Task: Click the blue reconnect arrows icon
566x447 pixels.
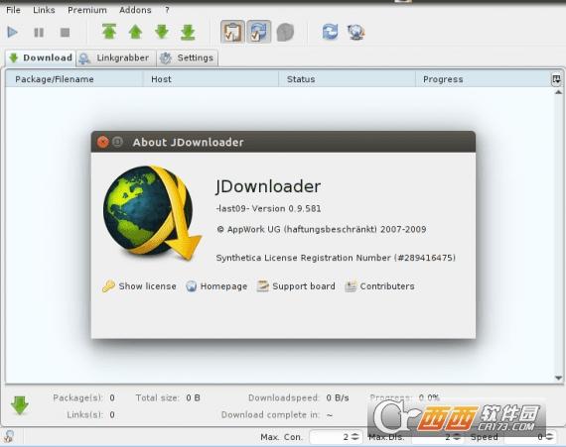Action: (330, 32)
